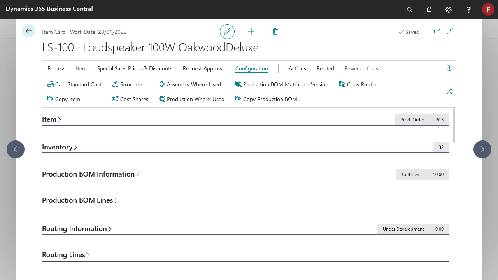Click the Saved status indicator
This screenshot has width=498, height=280.
(409, 32)
